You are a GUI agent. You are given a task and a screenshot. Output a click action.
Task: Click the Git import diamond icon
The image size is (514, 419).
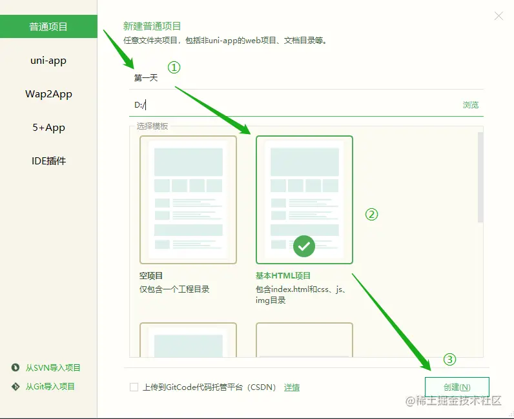tap(15, 387)
